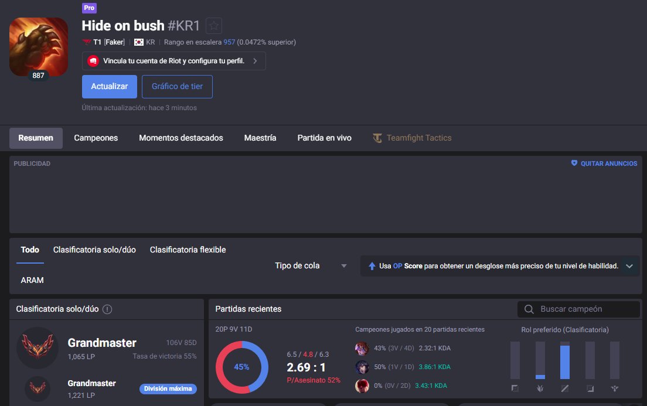Click the Top lane role icon
The width and height of the screenshot is (647, 406).
pos(515,388)
